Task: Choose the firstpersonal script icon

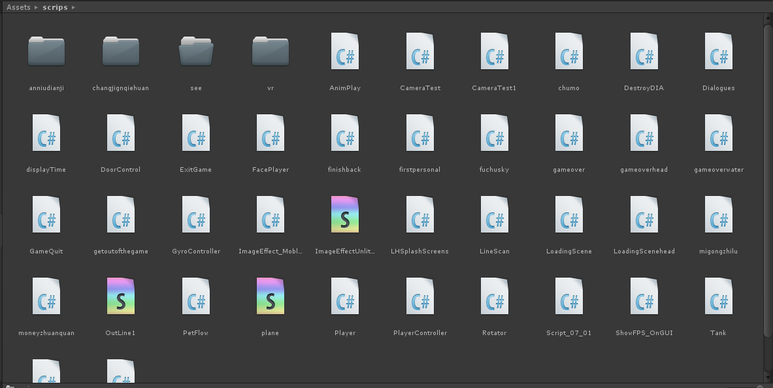Action: pyautogui.click(x=420, y=133)
